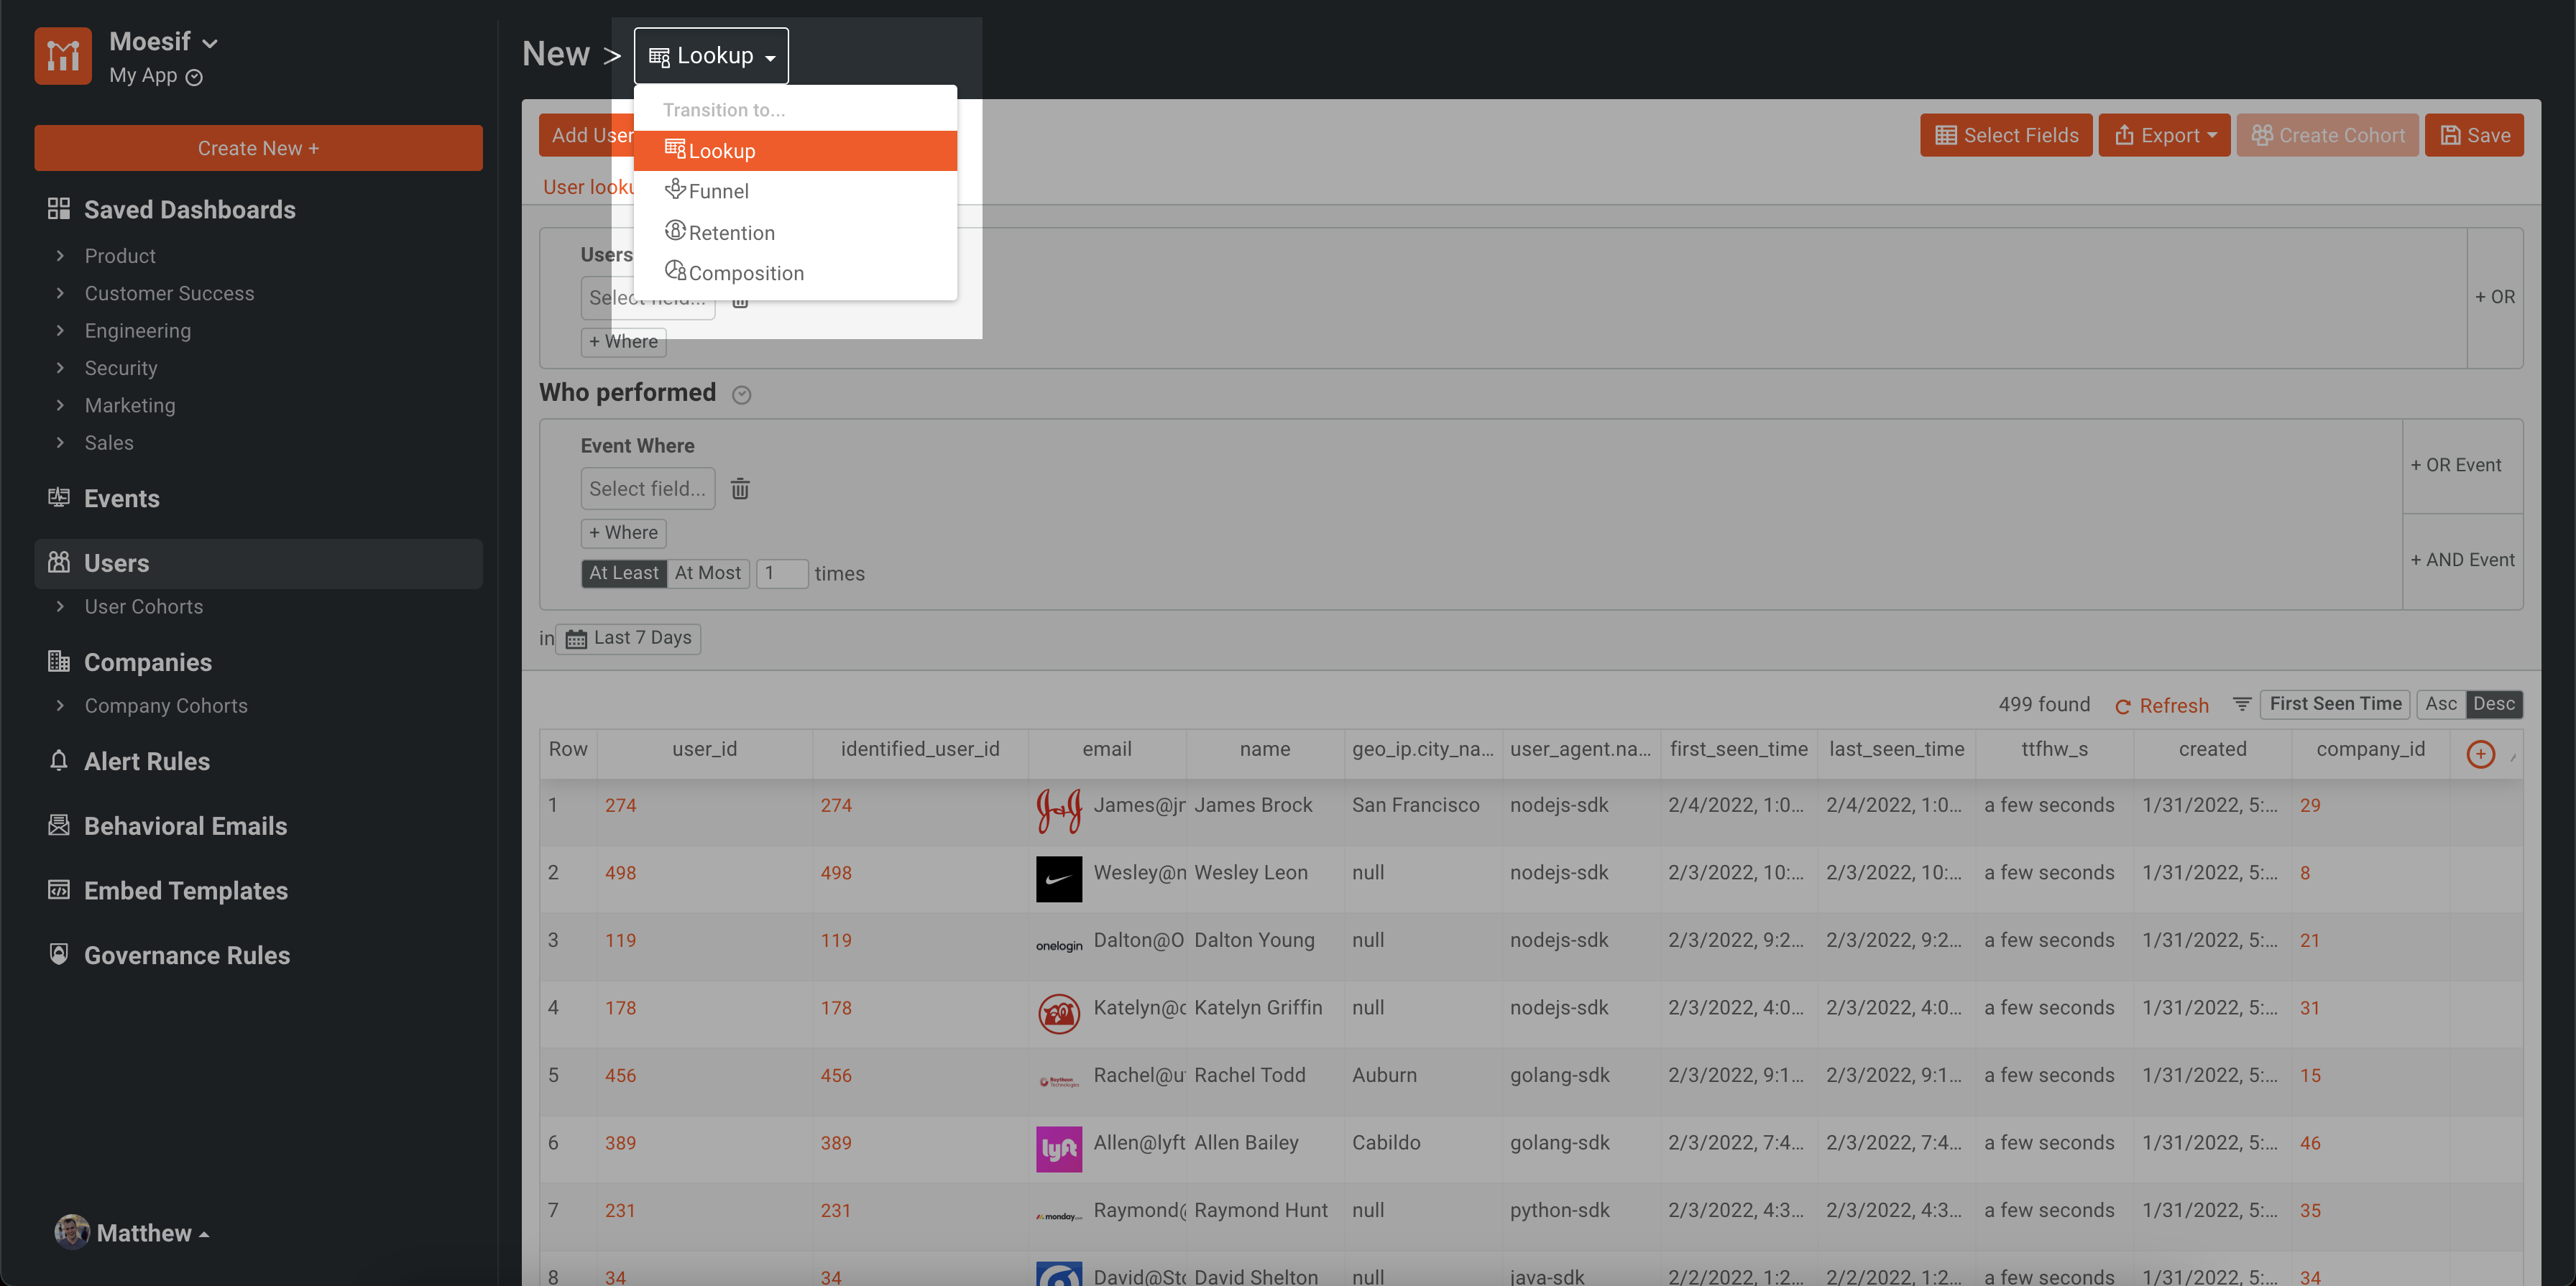
Task: Click the Create New + button
Action: click(x=258, y=148)
